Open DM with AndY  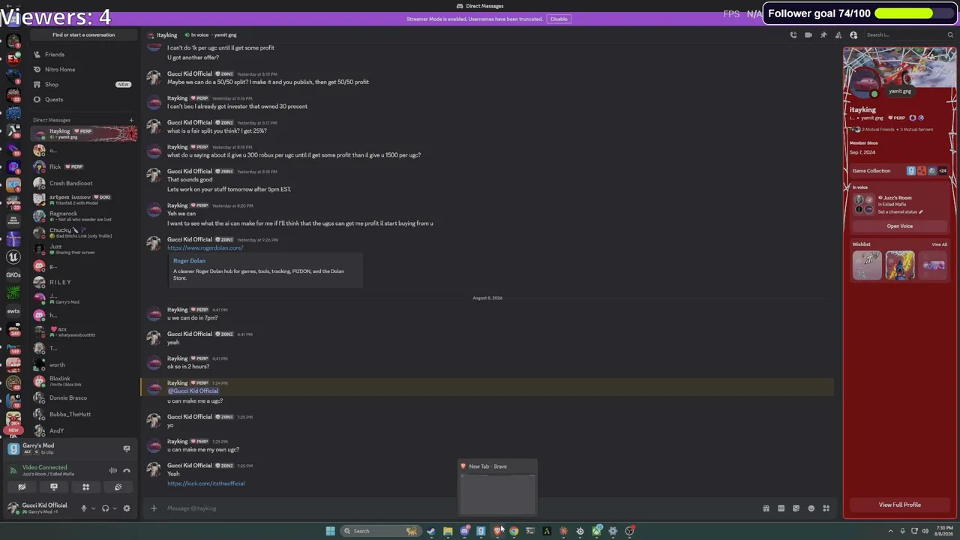tap(84, 430)
